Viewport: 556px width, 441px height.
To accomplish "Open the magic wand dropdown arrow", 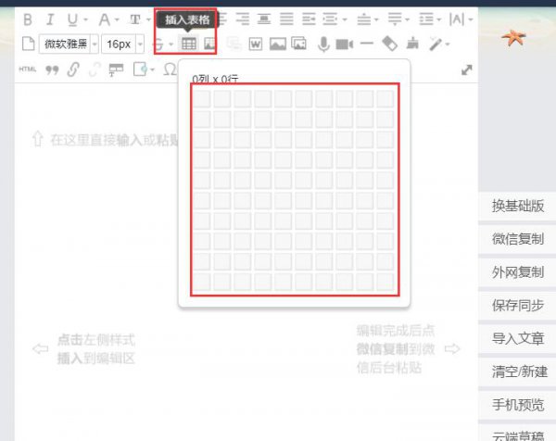I will pyautogui.click(x=448, y=44).
